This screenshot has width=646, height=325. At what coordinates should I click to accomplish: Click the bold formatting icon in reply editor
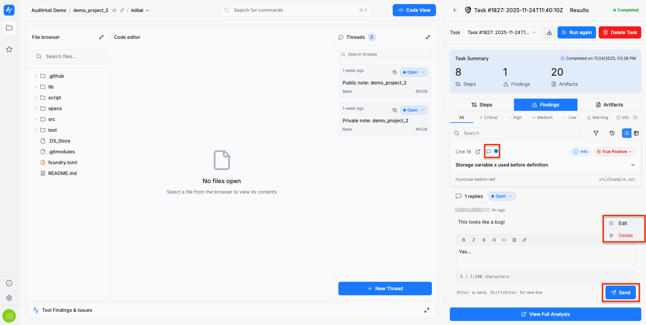pos(464,240)
